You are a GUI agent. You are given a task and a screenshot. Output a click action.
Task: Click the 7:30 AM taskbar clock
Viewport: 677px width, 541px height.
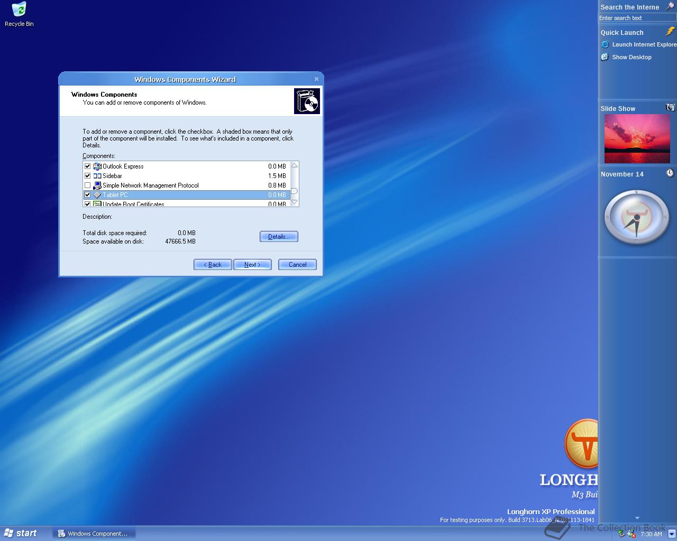pyautogui.click(x=651, y=534)
